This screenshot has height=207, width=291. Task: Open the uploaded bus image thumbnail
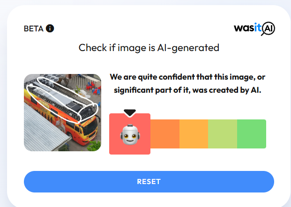(x=62, y=112)
